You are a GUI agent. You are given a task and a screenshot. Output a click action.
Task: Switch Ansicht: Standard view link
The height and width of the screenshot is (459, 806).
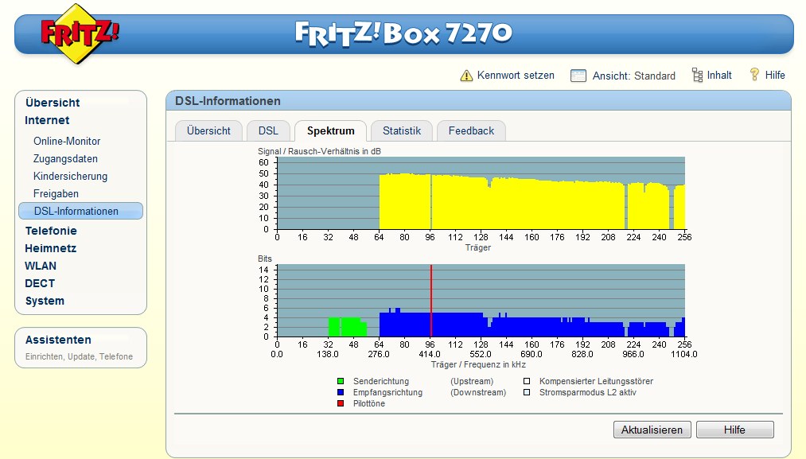coord(634,76)
